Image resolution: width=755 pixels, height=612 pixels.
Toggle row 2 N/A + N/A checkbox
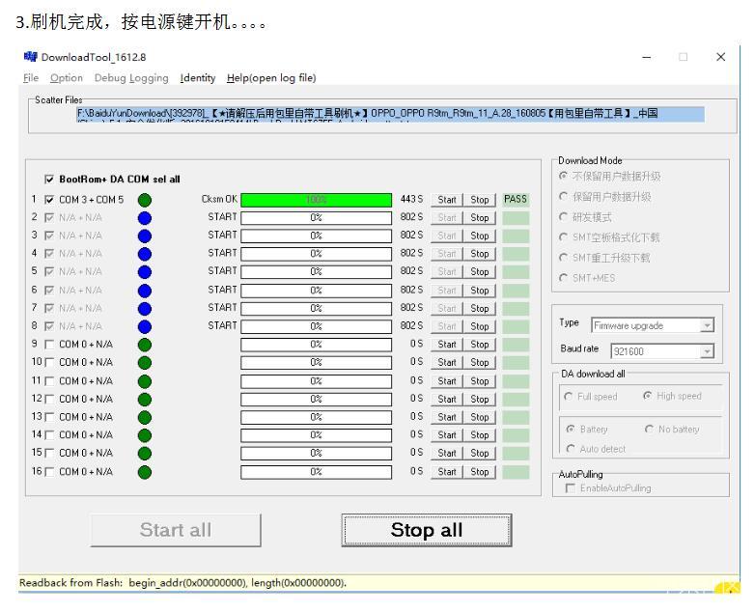click(x=49, y=217)
